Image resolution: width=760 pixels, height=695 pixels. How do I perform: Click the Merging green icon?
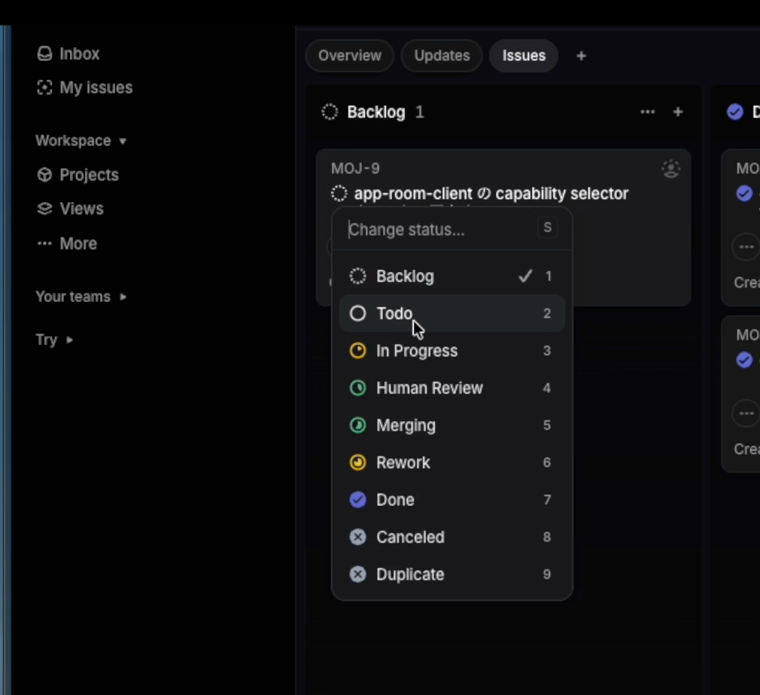pos(357,426)
